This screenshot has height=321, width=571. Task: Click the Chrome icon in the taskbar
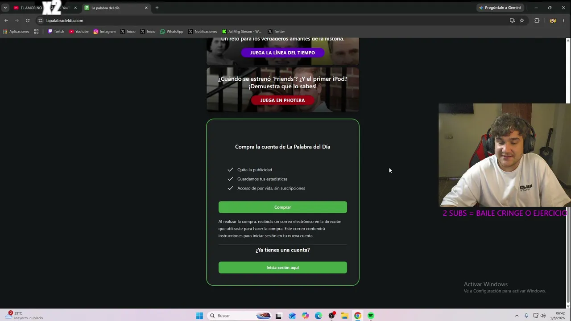pyautogui.click(x=358, y=316)
